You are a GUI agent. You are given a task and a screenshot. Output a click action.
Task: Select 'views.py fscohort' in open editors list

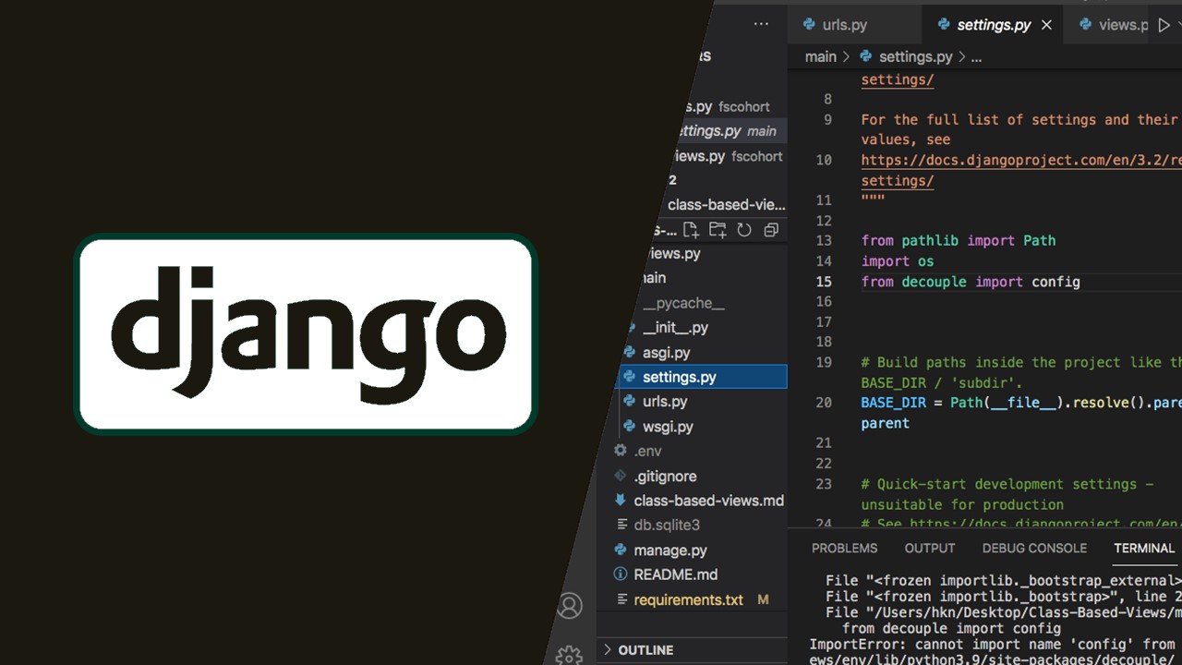(x=729, y=156)
